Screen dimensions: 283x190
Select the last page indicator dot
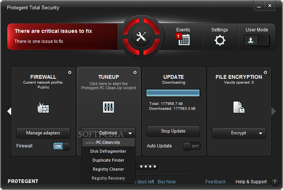155,166
